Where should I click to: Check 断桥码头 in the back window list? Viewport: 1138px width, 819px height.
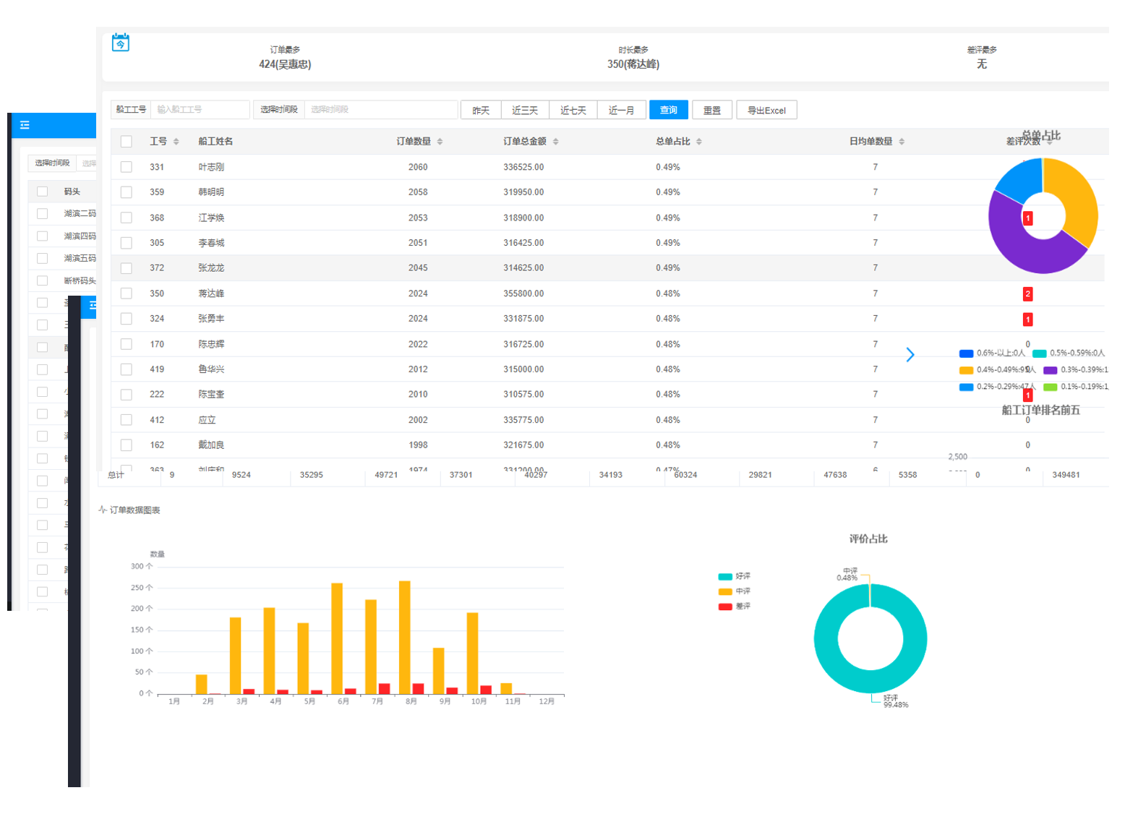click(x=42, y=280)
